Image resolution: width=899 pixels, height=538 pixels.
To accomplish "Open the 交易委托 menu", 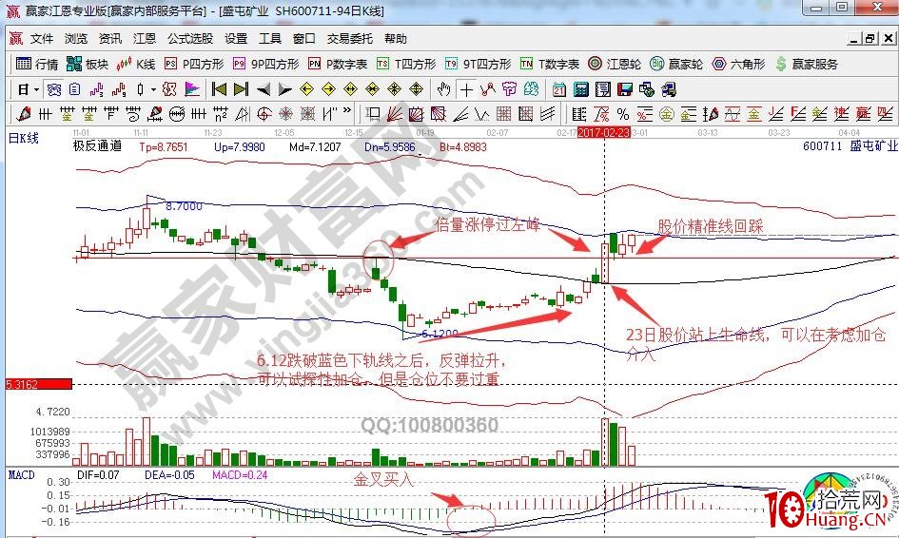I will click(350, 38).
